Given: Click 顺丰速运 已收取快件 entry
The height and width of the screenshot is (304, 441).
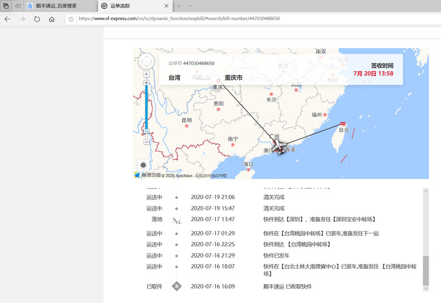Looking at the screenshot, I should [x=288, y=286].
